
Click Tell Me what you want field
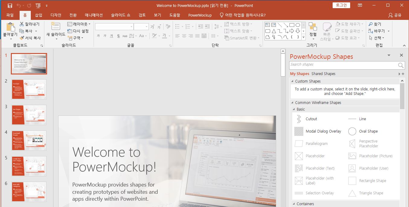pos(243,15)
